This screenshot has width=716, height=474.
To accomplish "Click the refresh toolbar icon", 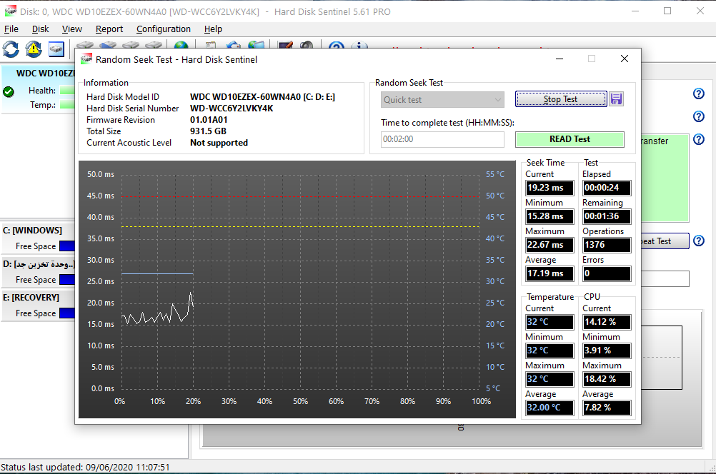I will (11, 49).
